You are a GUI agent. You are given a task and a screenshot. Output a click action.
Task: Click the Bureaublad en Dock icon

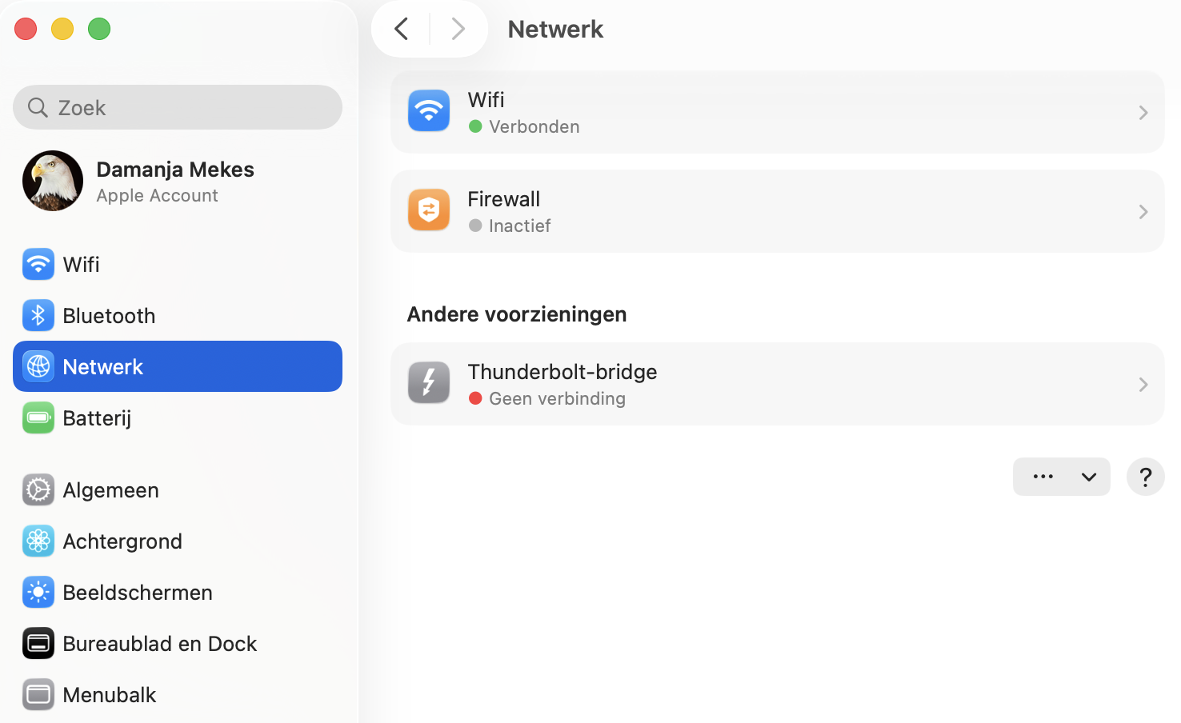(38, 643)
